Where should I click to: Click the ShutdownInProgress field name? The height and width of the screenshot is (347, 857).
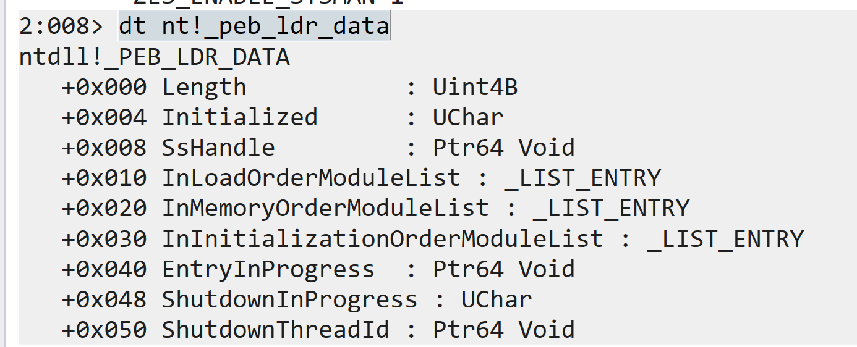pos(290,299)
